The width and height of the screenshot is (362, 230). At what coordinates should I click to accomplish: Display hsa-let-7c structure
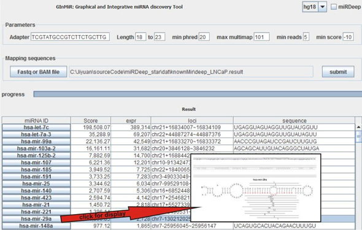[x=36, y=128]
